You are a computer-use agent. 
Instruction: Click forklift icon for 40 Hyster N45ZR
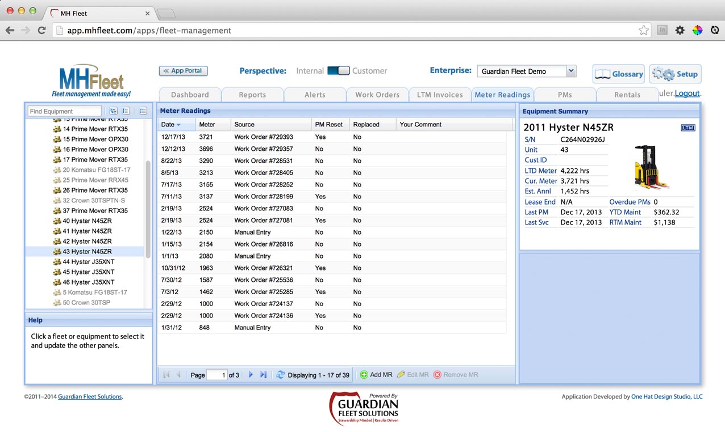57,221
